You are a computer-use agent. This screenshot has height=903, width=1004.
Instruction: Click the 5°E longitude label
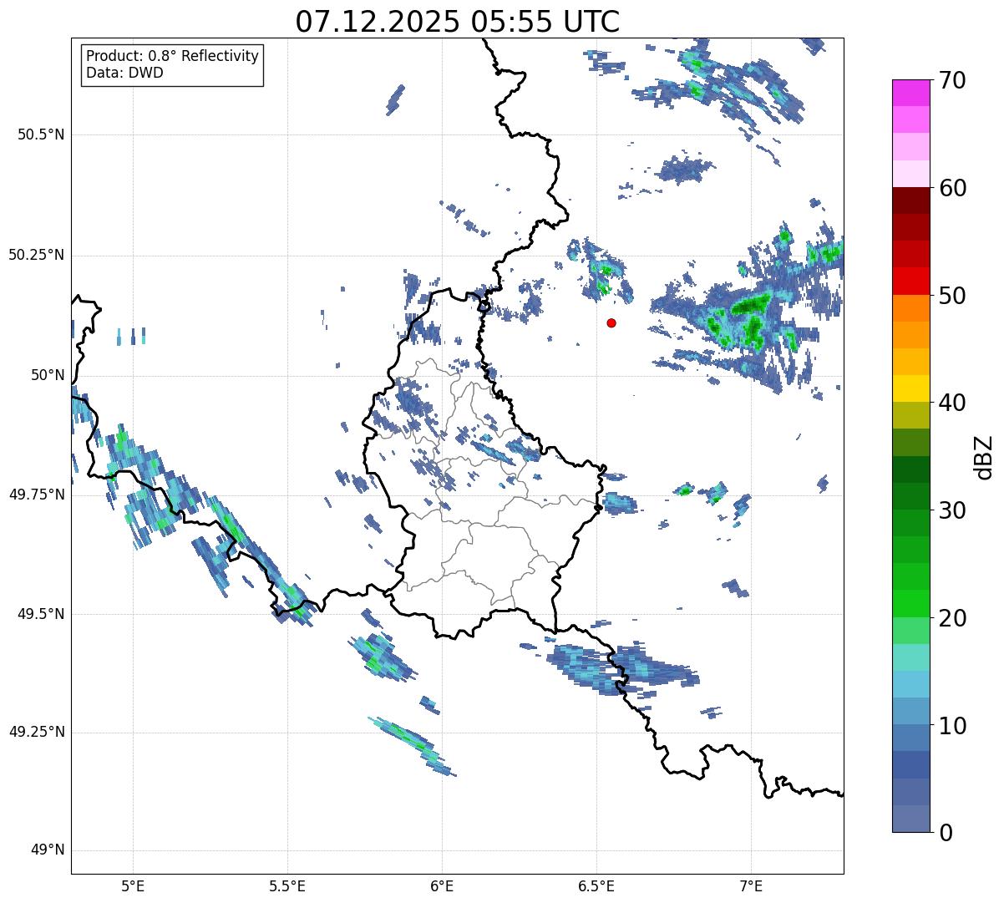coord(133,885)
